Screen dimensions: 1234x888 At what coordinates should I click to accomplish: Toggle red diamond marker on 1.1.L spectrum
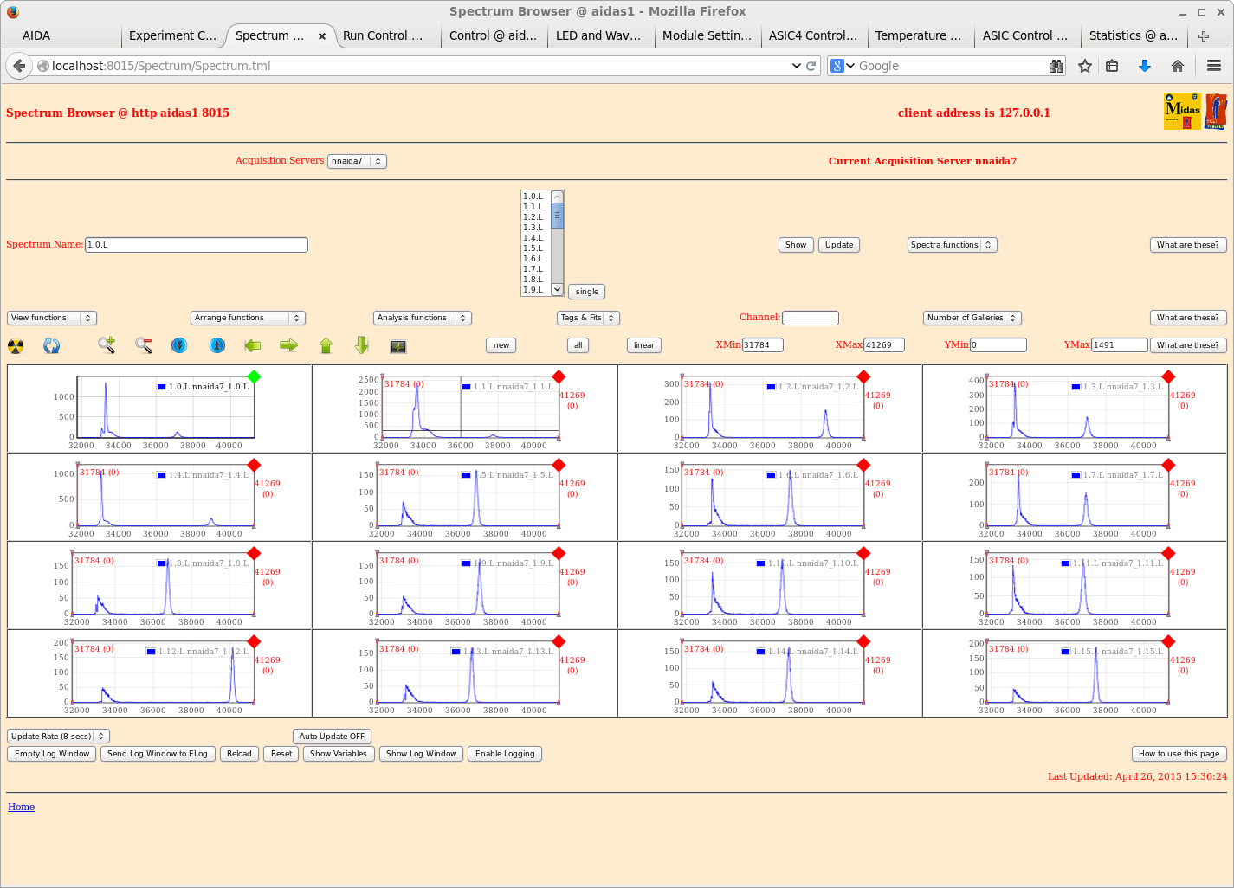(x=559, y=376)
